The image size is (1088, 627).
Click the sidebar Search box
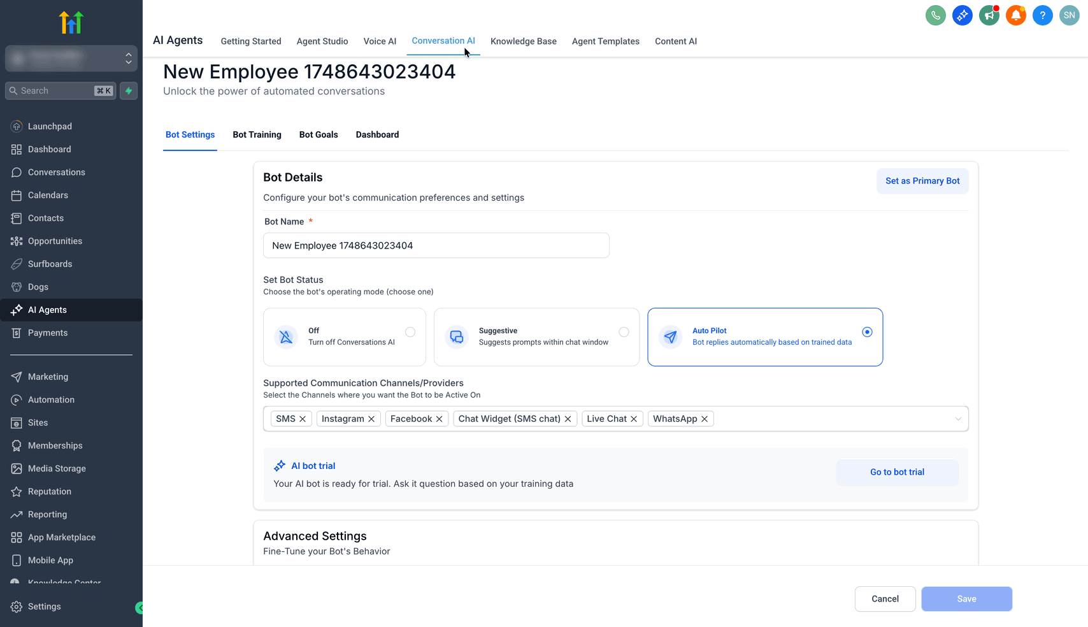pos(61,91)
